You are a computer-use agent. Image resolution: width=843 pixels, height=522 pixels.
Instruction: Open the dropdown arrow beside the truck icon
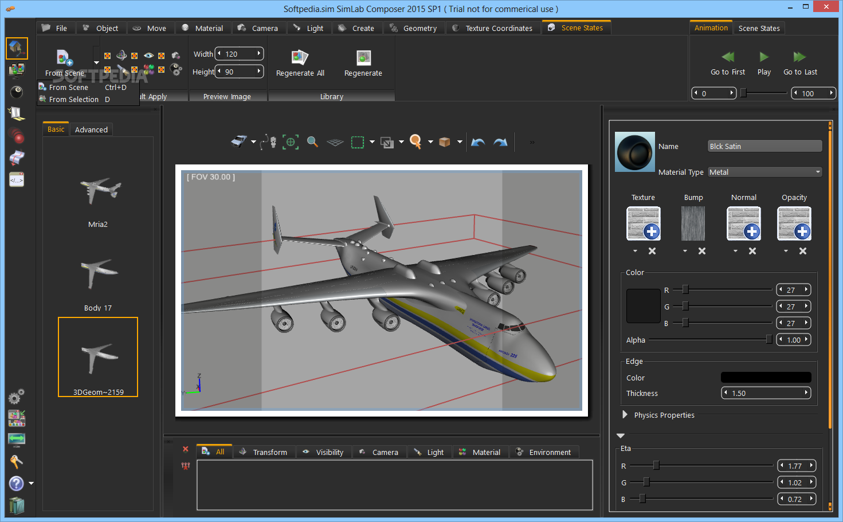coord(253,142)
